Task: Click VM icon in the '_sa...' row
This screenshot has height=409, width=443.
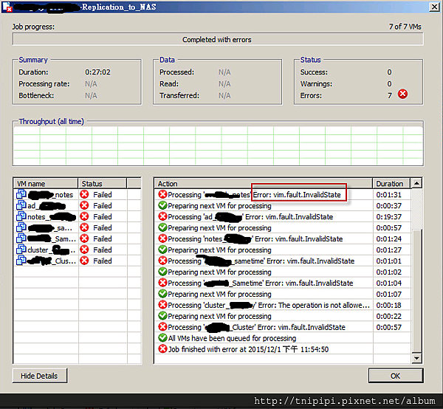Action: pyautogui.click(x=21, y=227)
